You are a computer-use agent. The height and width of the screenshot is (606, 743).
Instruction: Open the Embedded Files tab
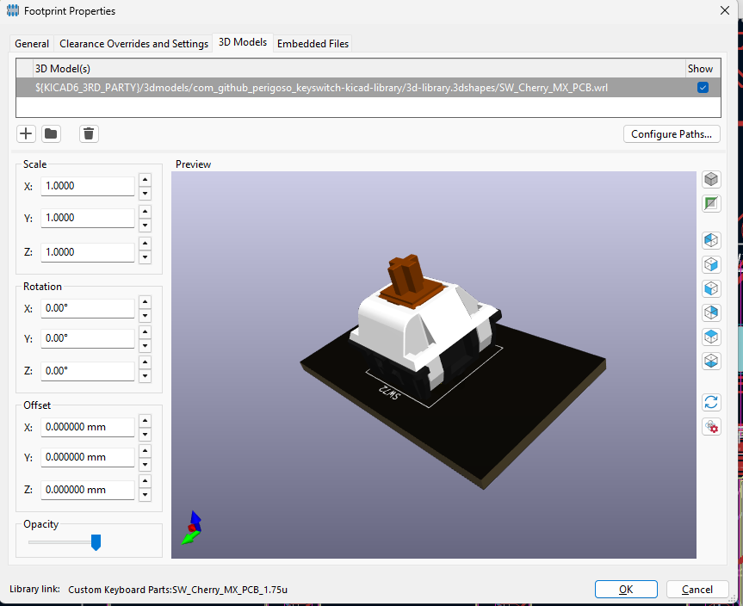click(x=313, y=43)
